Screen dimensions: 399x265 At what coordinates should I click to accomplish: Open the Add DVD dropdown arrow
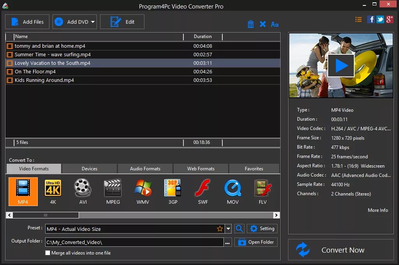click(x=93, y=22)
